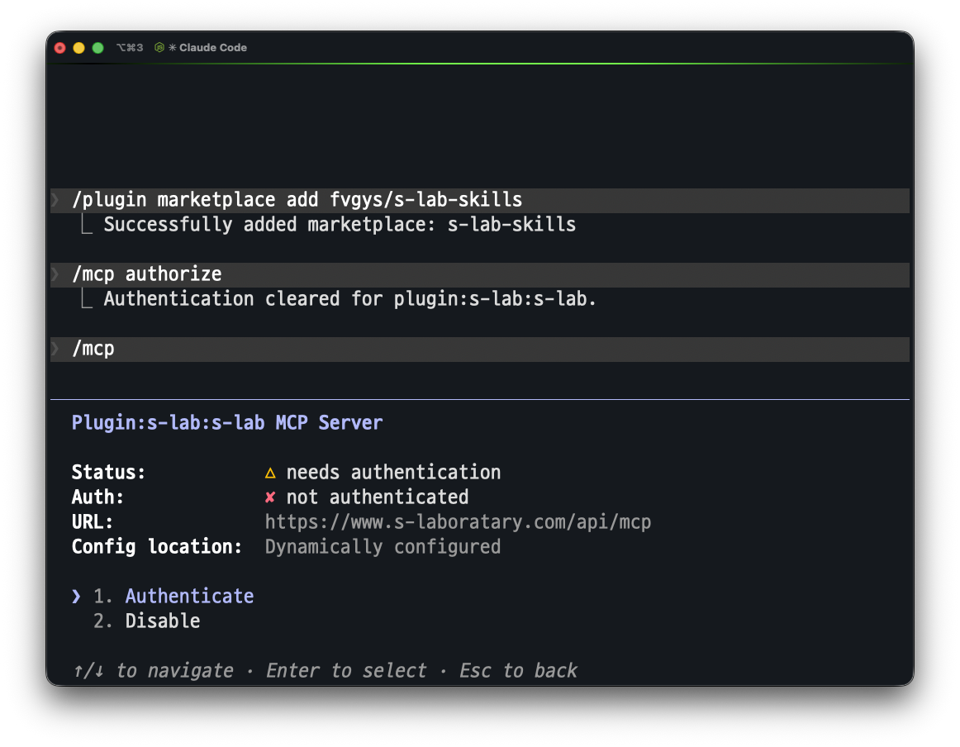960x747 pixels.
Task: Click the red X not authenticated icon
Action: (x=270, y=497)
